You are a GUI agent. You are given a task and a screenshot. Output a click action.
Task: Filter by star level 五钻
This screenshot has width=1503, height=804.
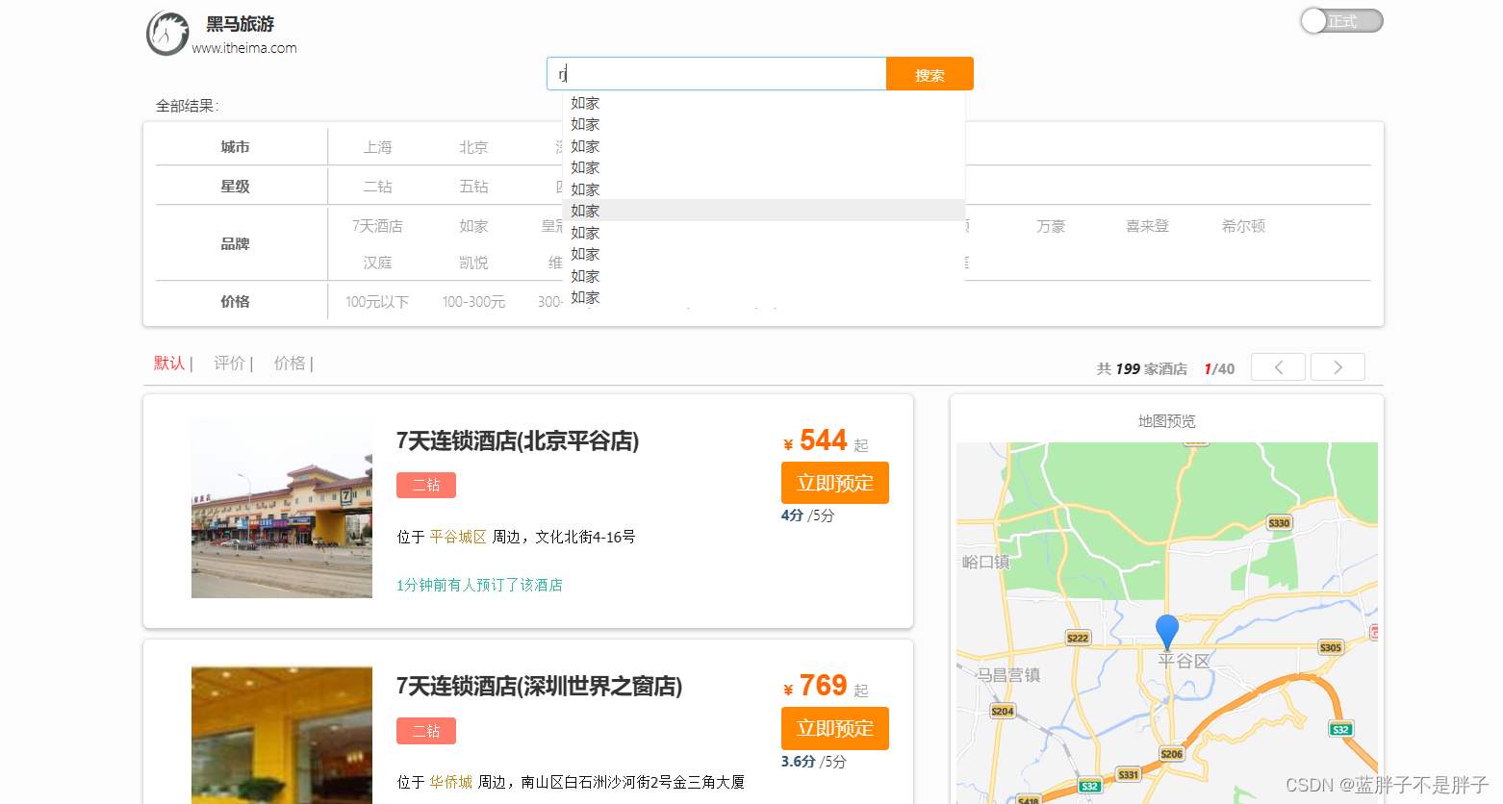pos(473,187)
